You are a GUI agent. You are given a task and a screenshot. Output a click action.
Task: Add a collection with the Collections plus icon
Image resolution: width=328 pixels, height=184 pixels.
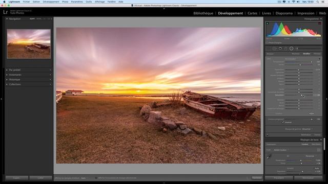(x=50, y=84)
